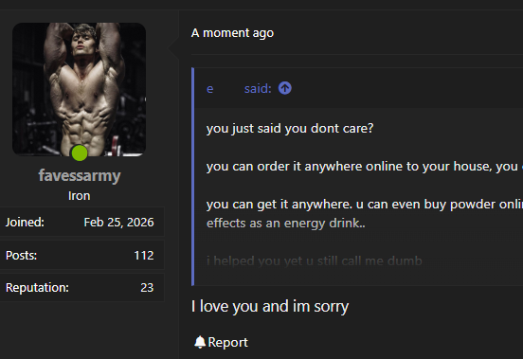This screenshot has height=359, width=523.
Task: Open the quoted user "e" profile link
Action: [x=209, y=89]
